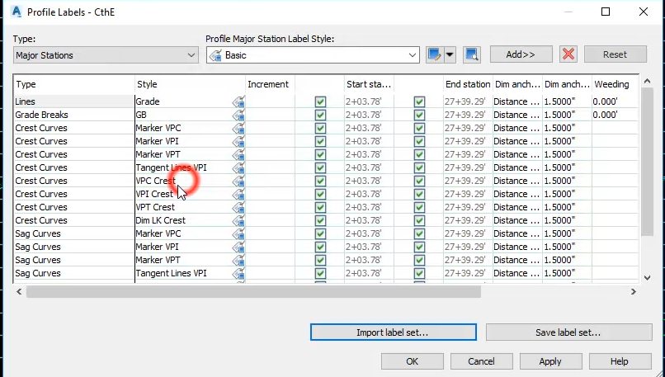Toggle end station checkbox for Grade Breaks row
This screenshot has height=377, width=665.
(419, 115)
